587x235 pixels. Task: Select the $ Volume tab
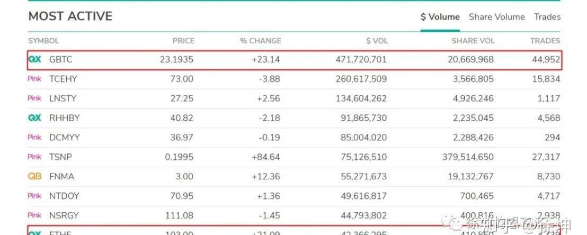440,17
